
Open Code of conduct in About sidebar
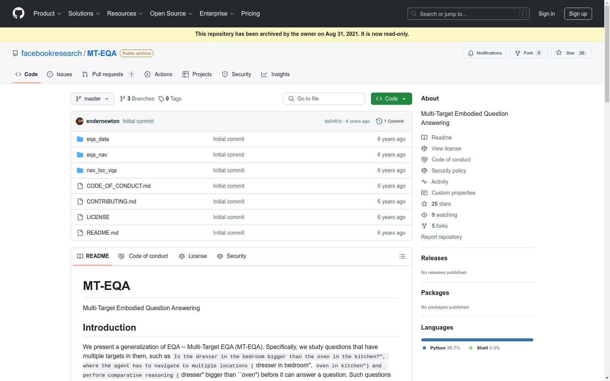[x=446, y=160]
